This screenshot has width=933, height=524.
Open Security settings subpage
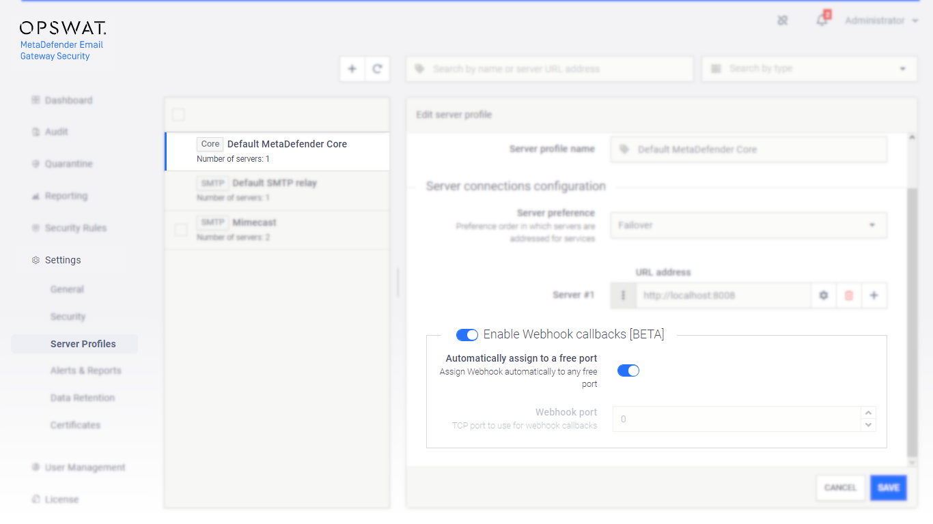coord(68,317)
